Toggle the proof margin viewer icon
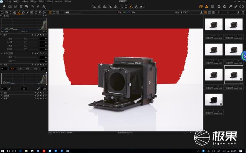This screenshot has height=153, width=246. tap(58, 12)
